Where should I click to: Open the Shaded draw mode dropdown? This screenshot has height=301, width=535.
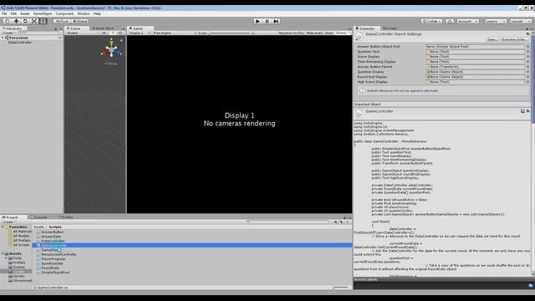pyautogui.click(x=82, y=33)
